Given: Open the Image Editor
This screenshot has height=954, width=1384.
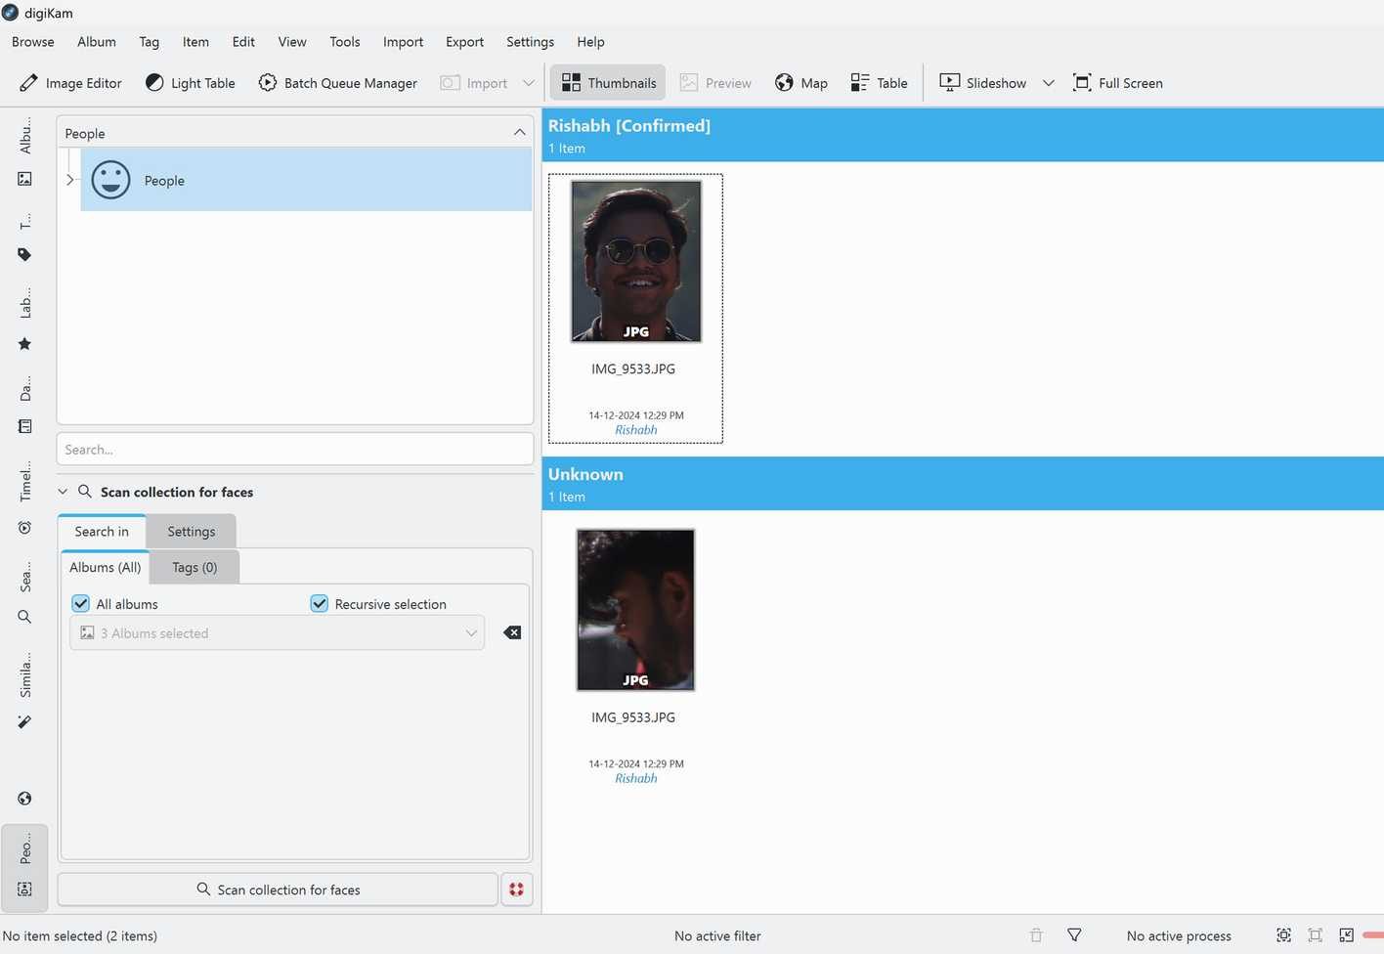Looking at the screenshot, I should point(69,82).
